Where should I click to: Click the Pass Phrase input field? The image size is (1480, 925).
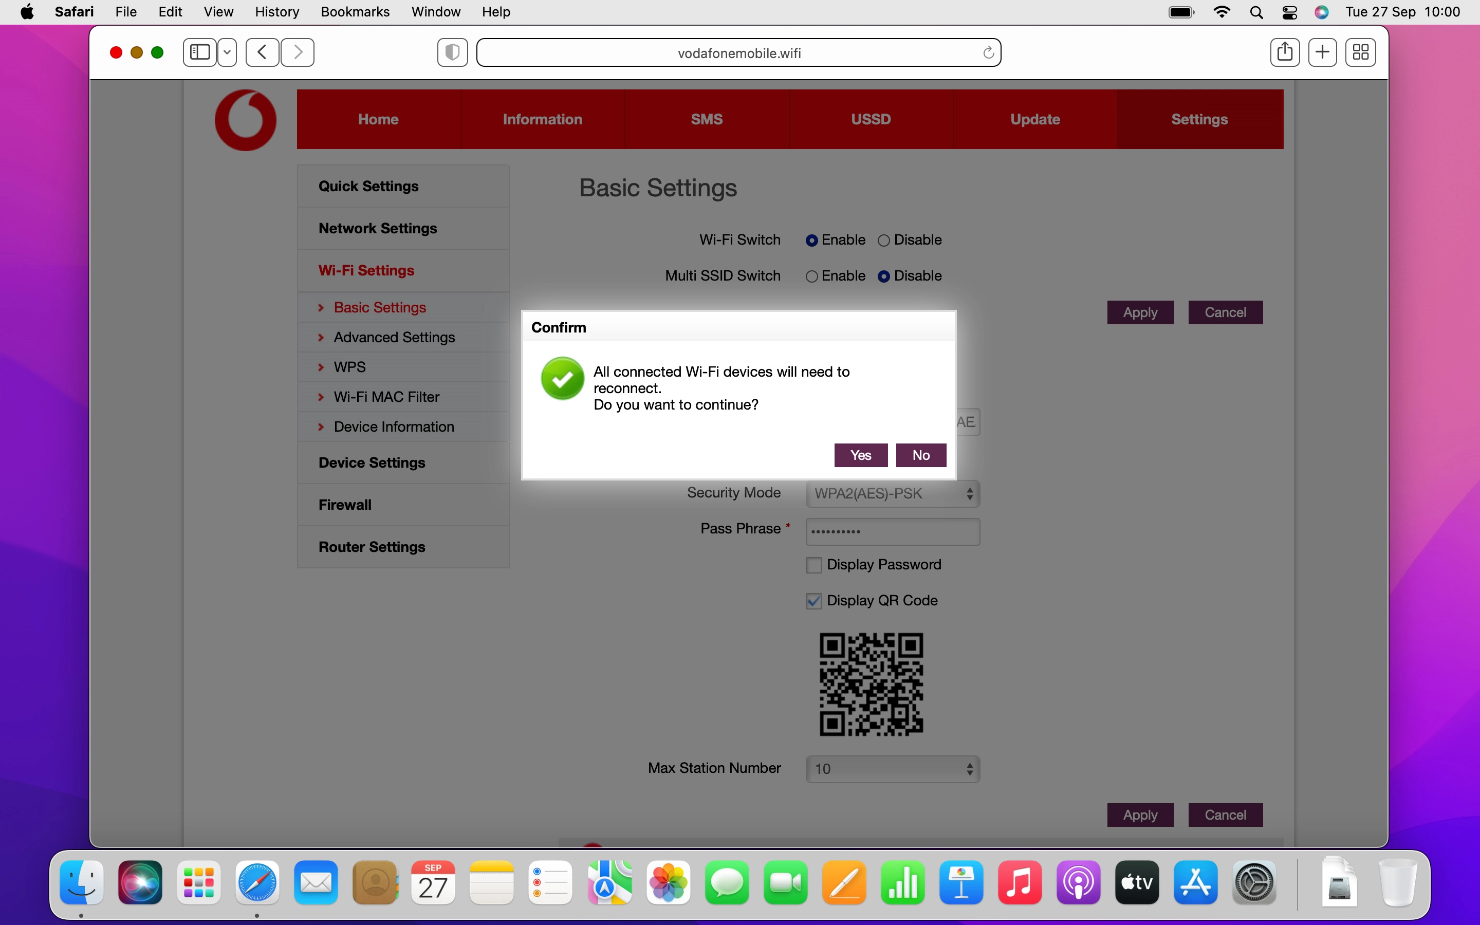point(892,532)
